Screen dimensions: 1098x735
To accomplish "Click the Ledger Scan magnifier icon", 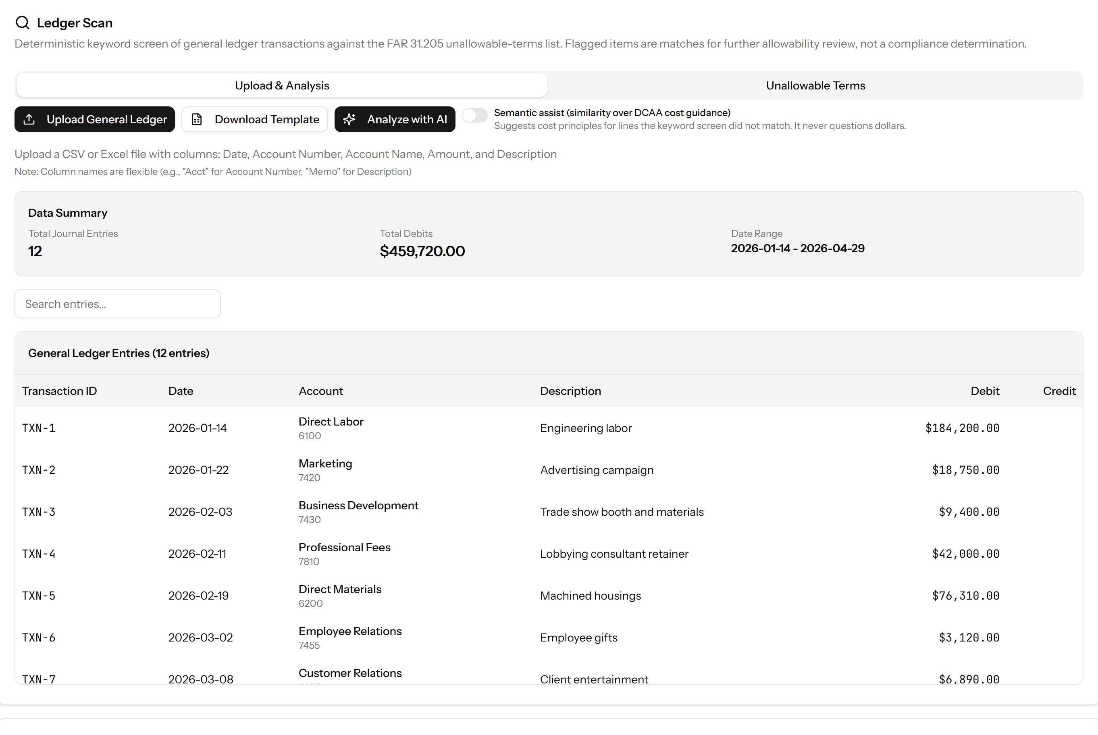I will pyautogui.click(x=22, y=23).
